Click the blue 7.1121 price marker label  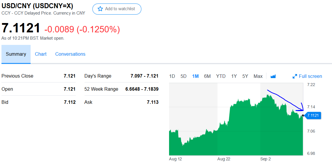[313, 115]
